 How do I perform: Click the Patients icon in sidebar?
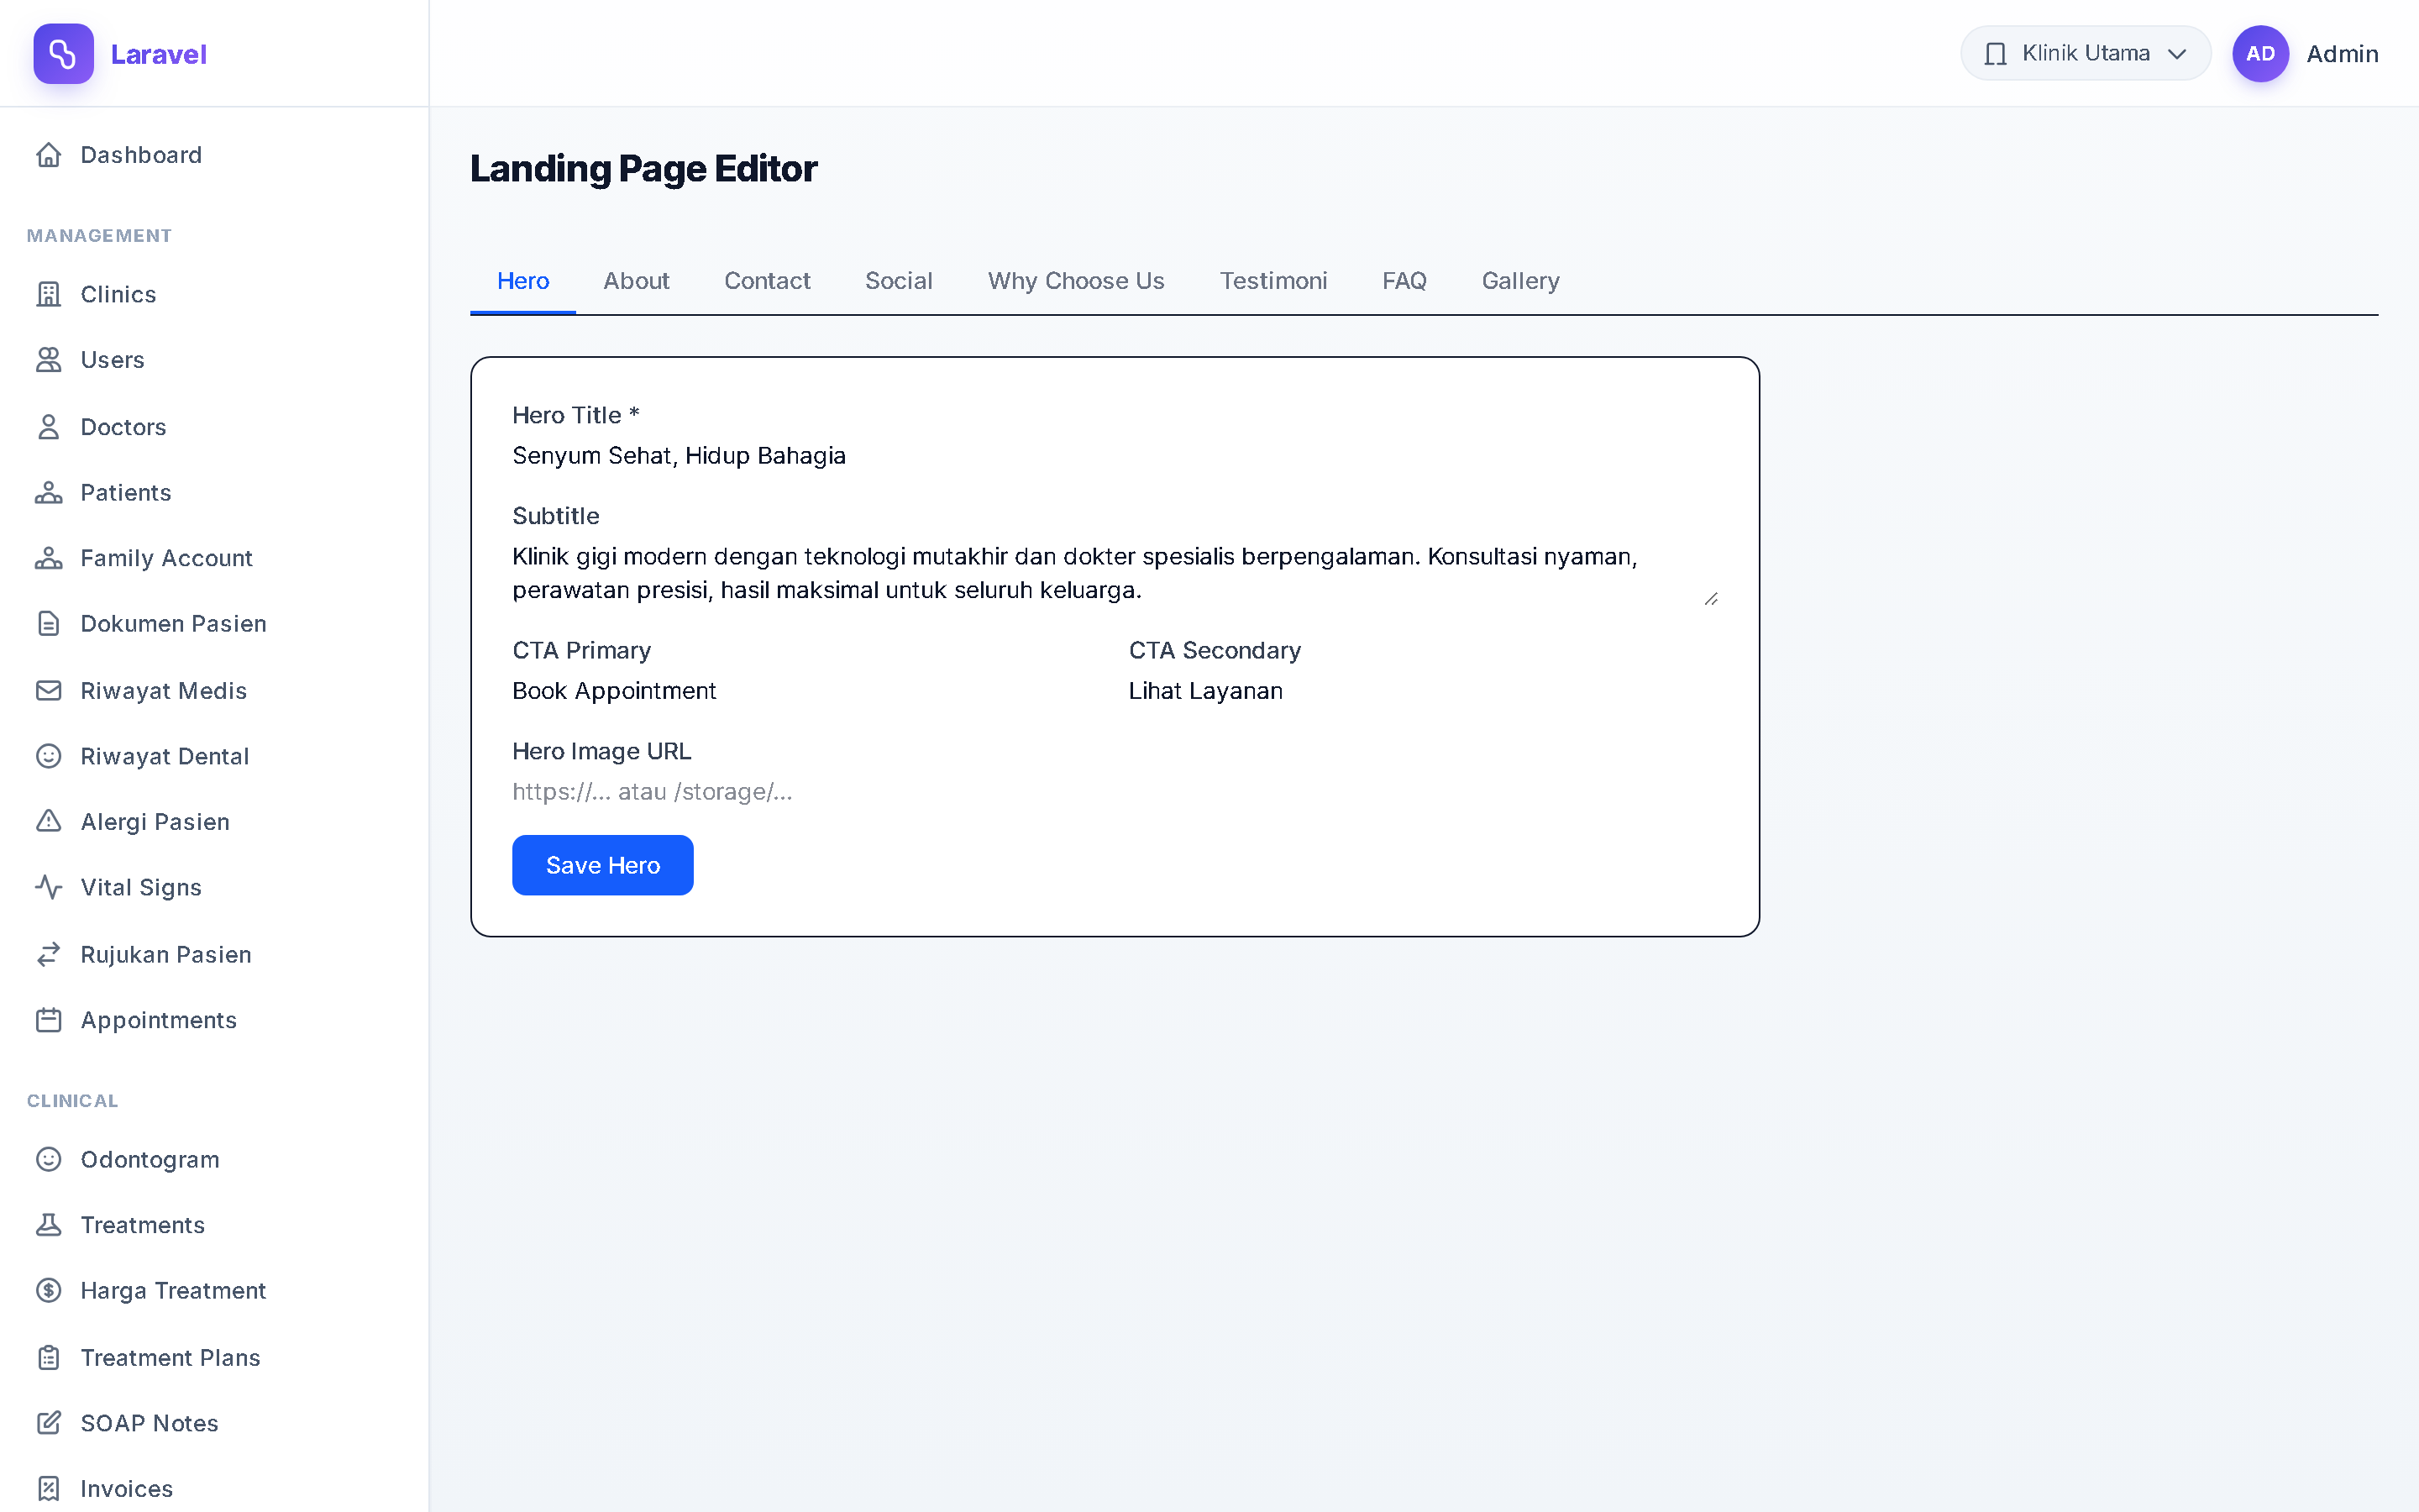49,493
